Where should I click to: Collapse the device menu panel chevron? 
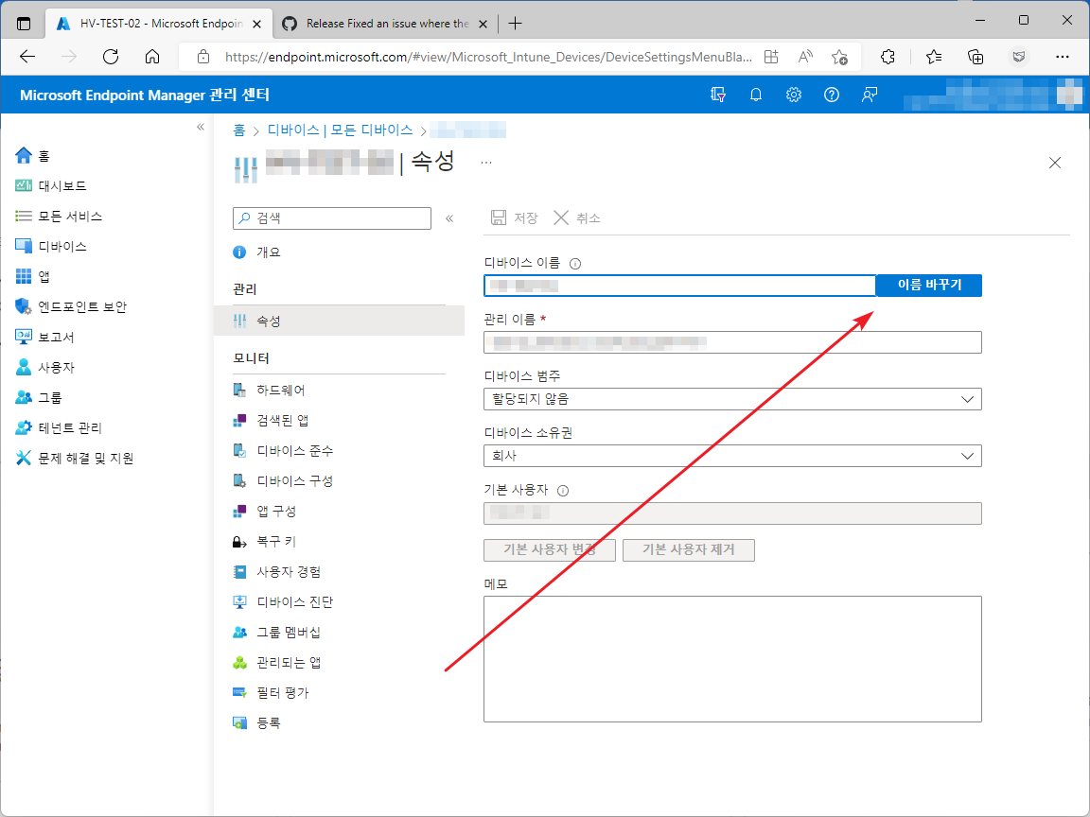pos(449,218)
